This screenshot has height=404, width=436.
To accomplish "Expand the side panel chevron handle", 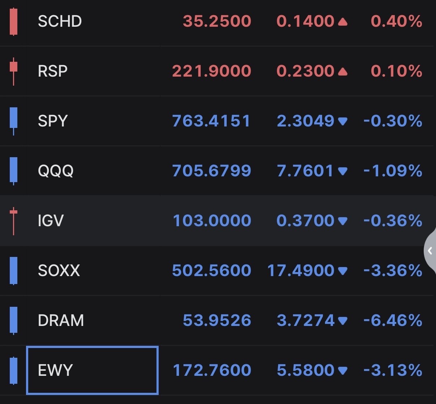I will coord(430,250).
